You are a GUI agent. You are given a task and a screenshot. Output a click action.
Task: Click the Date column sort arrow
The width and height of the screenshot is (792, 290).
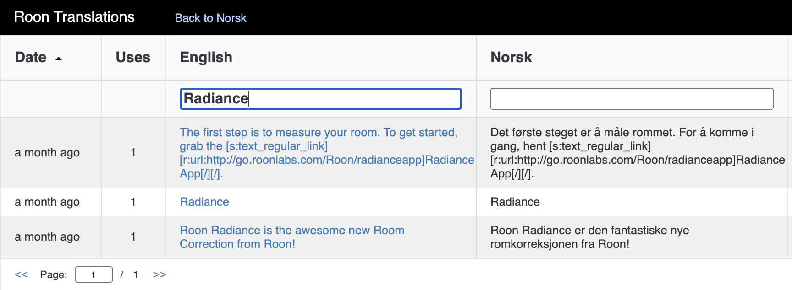59,59
